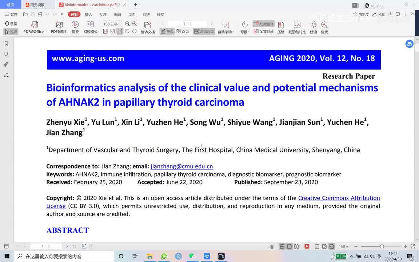
Task: Select actual size view icon
Action: pos(105,32)
